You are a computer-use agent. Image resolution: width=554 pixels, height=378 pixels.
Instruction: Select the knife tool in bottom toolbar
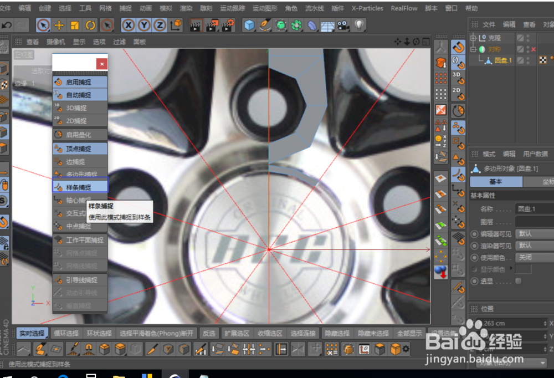(x=152, y=349)
